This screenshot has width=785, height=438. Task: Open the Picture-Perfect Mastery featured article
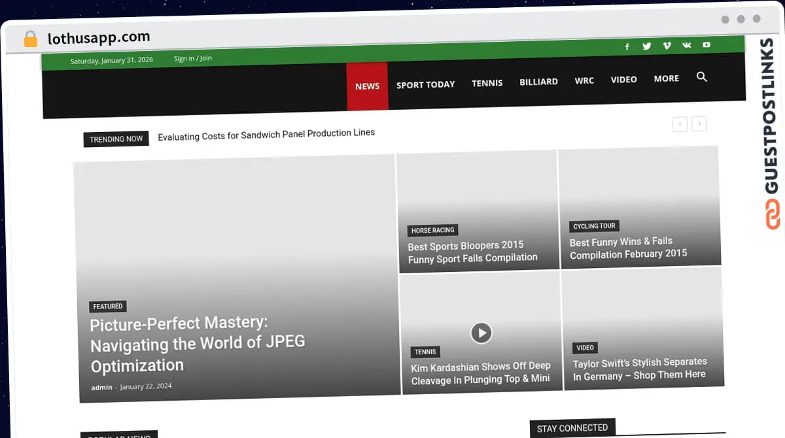(198, 343)
